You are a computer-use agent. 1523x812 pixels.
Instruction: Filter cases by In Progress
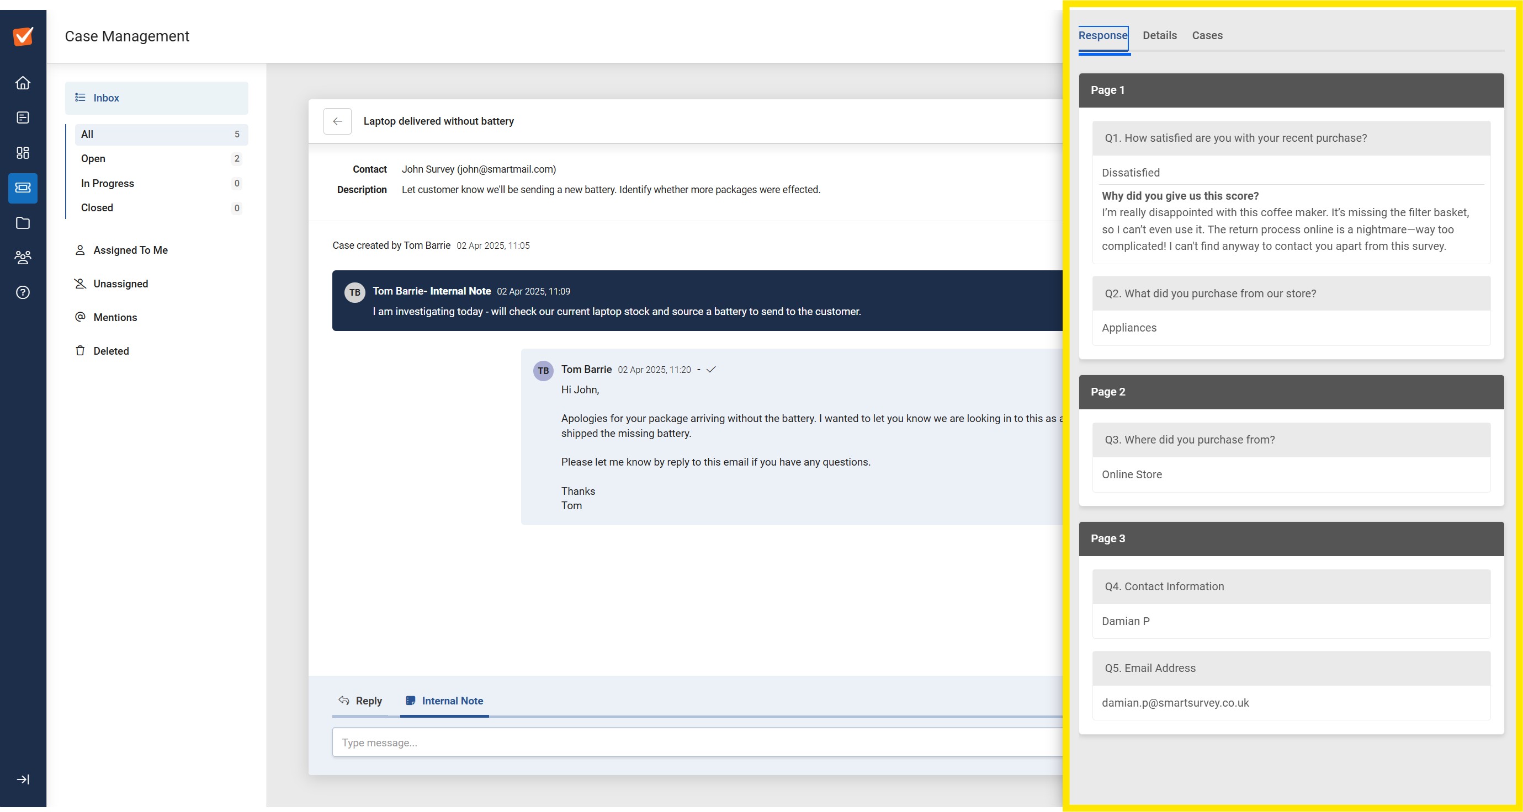[x=161, y=184]
